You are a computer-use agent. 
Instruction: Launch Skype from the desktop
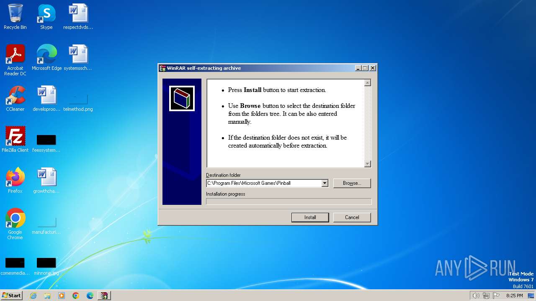(46, 17)
